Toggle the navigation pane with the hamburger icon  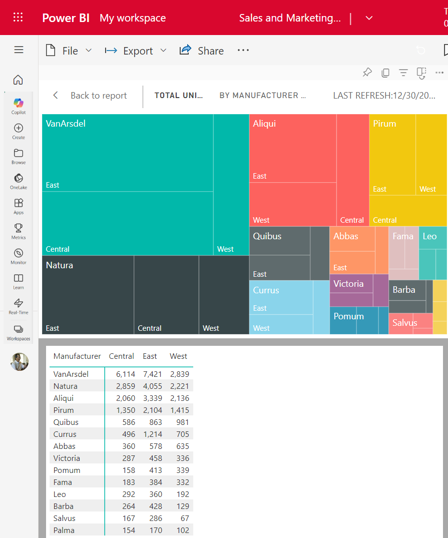point(19,50)
